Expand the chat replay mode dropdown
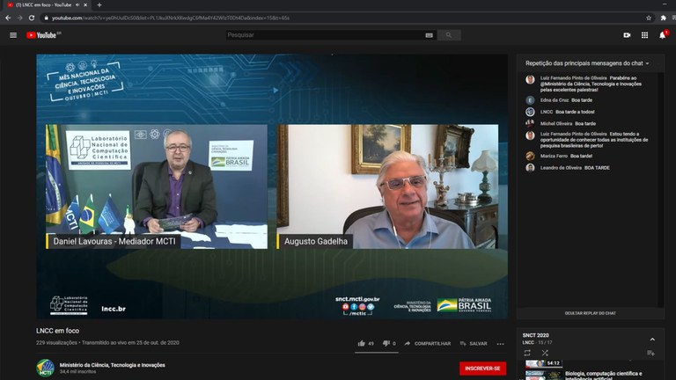Viewport: 676px width, 380px height. pyautogui.click(x=588, y=63)
